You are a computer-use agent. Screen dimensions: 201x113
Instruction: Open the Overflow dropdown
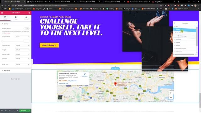(22, 59)
